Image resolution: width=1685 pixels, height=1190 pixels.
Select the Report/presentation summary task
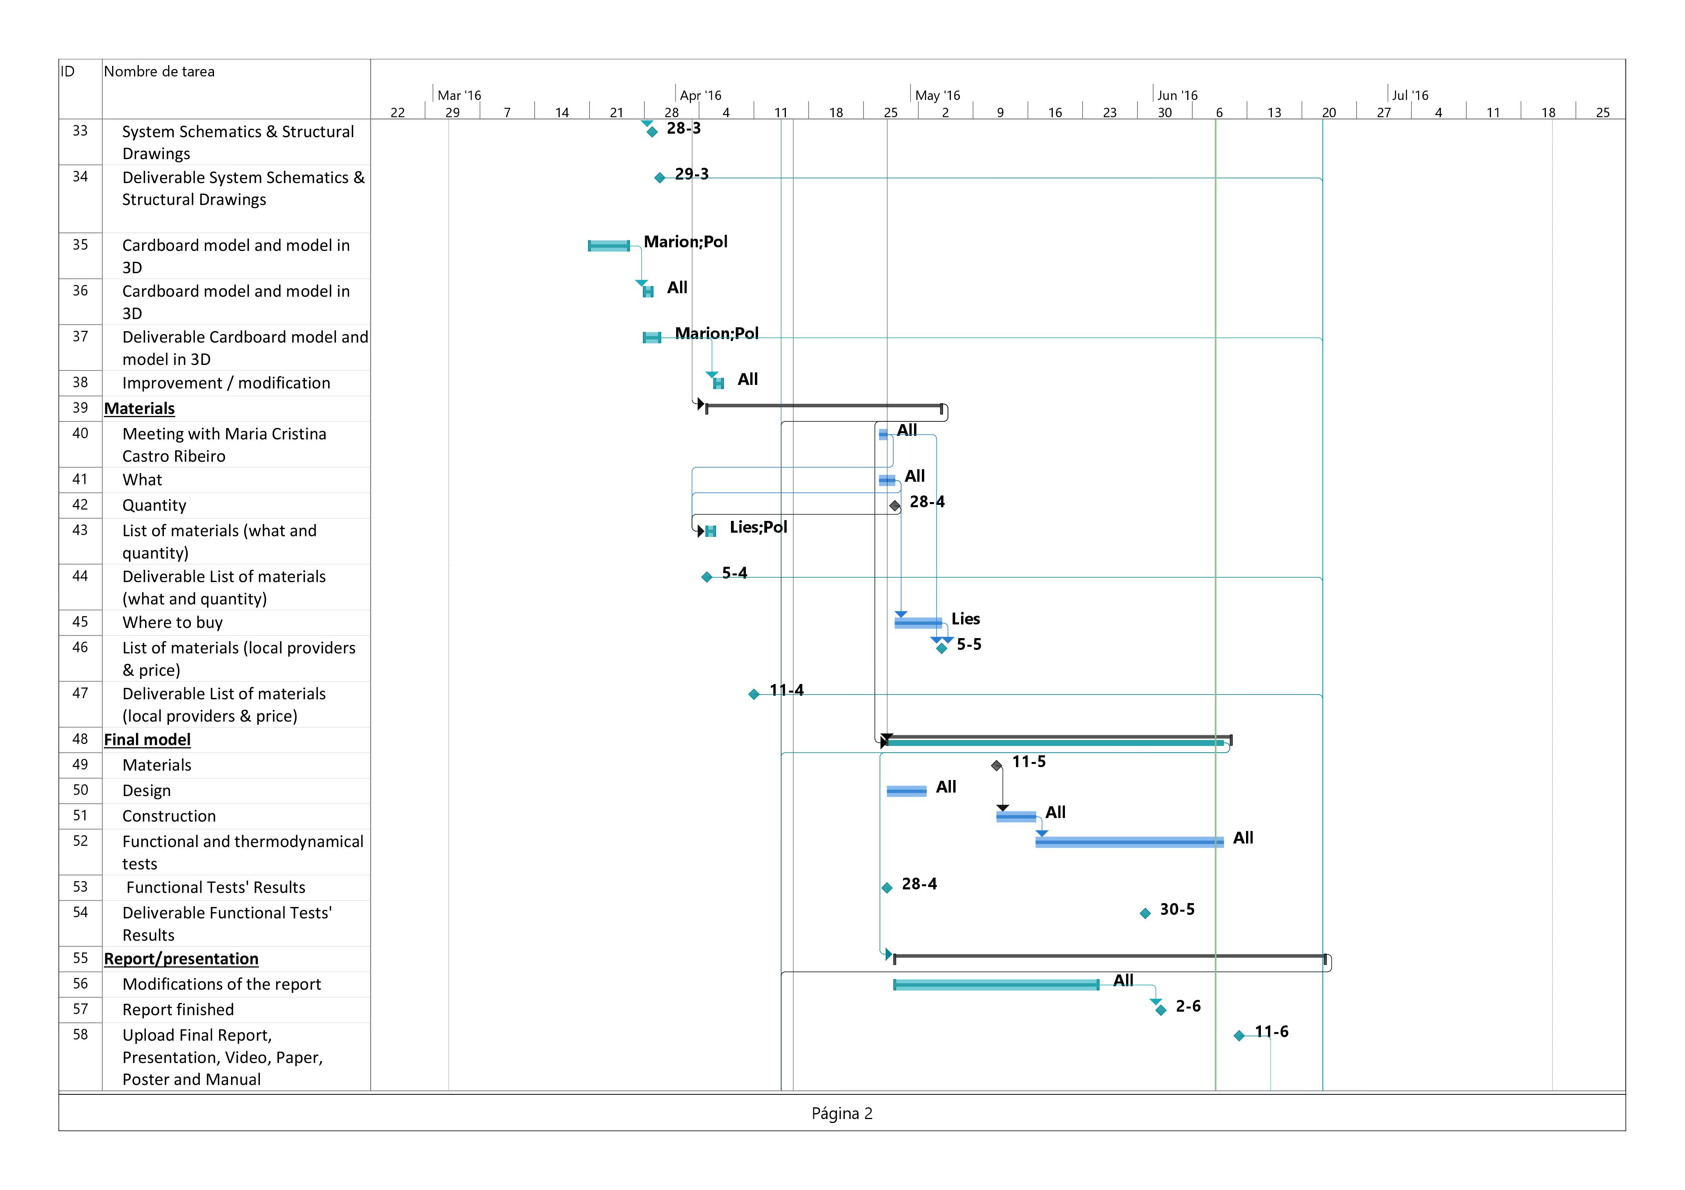(181, 959)
